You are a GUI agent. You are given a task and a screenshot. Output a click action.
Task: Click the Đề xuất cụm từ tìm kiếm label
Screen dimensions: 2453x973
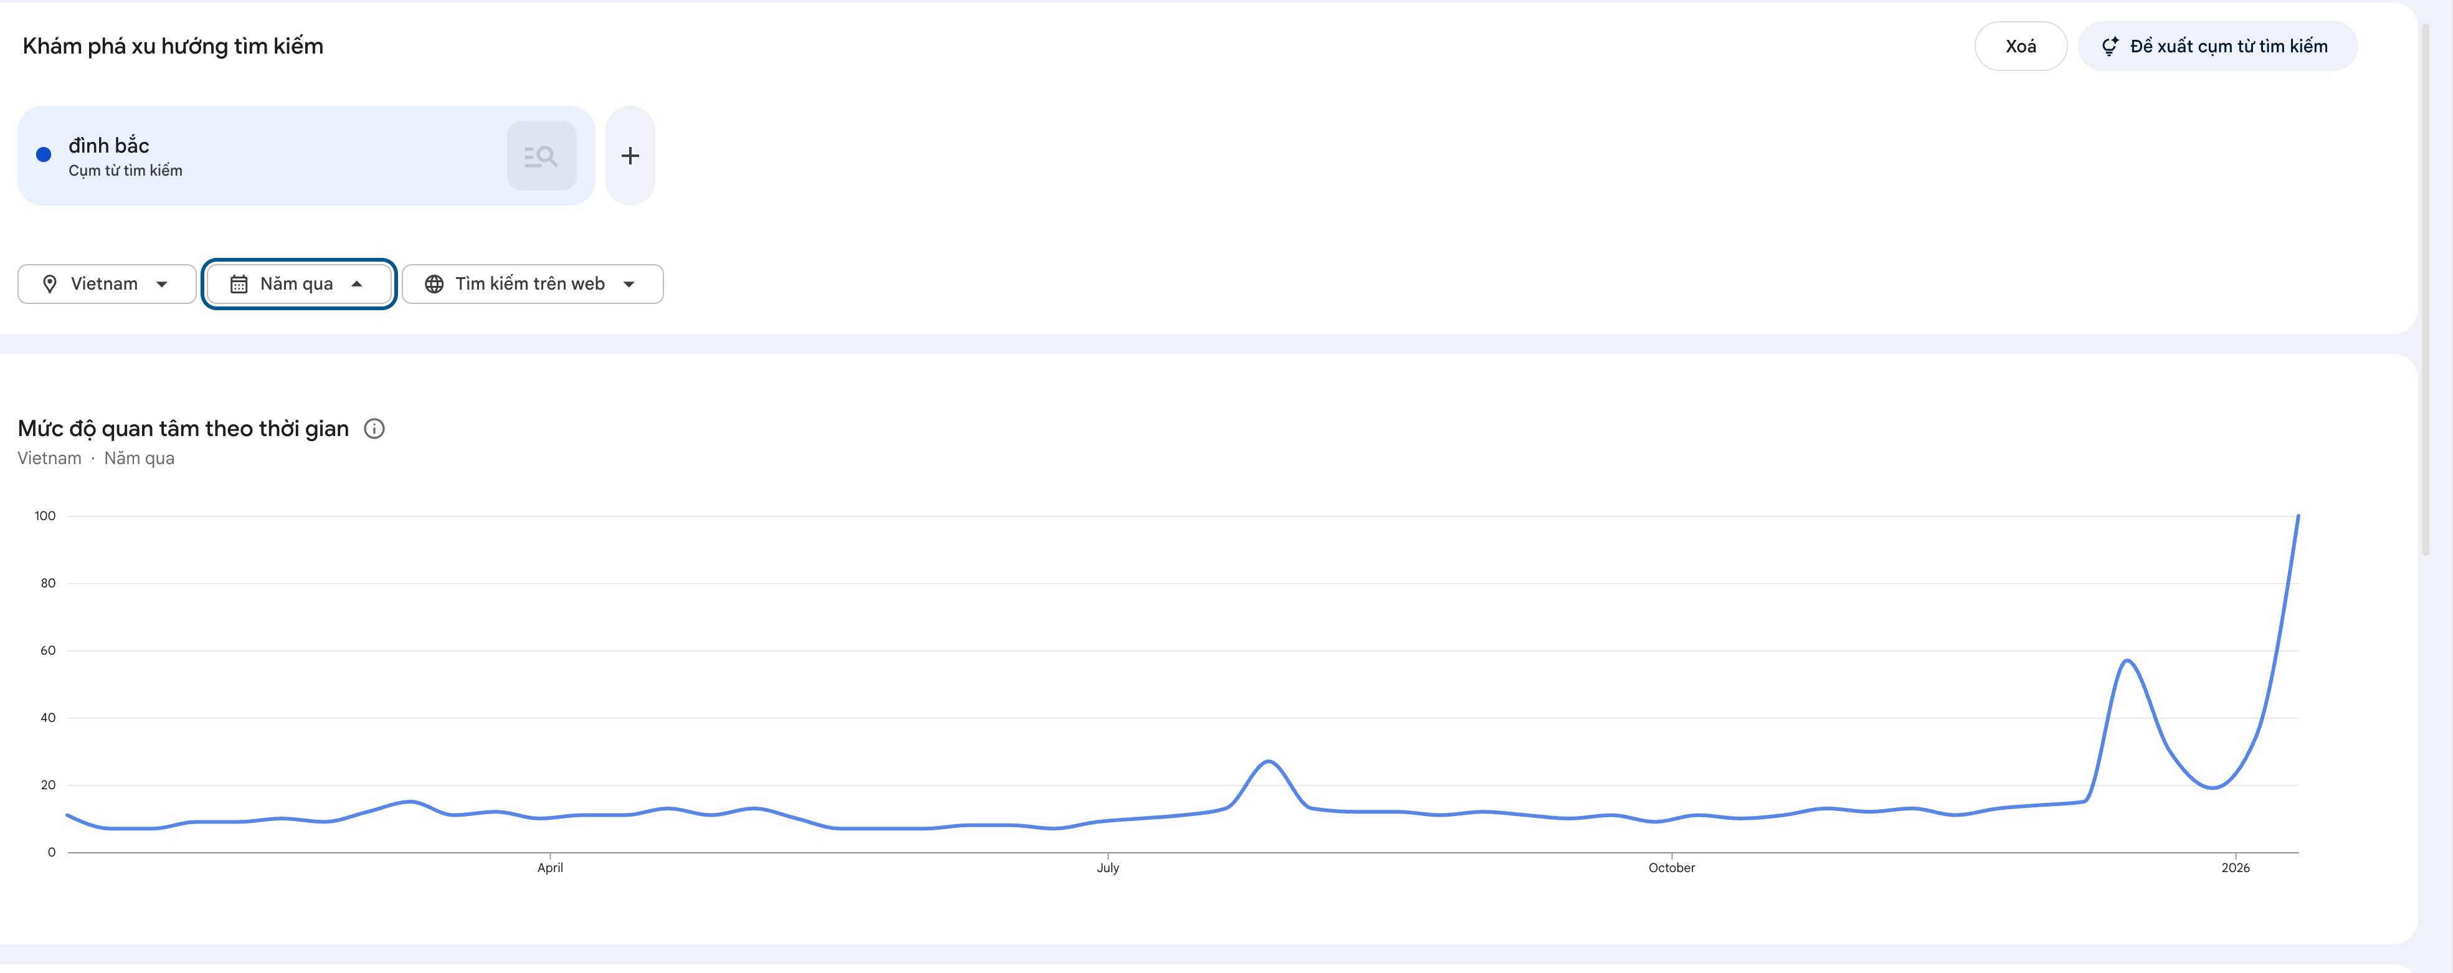2228,47
